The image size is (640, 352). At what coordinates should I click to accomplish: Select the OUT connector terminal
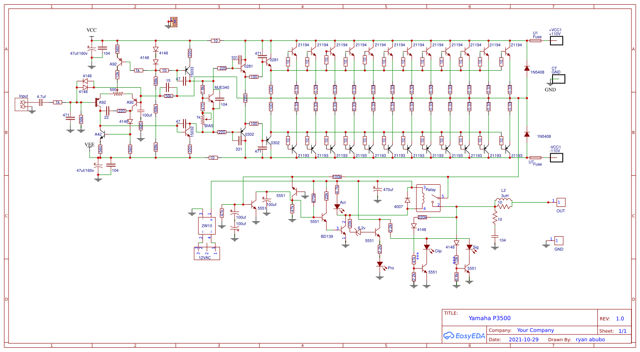point(561,203)
